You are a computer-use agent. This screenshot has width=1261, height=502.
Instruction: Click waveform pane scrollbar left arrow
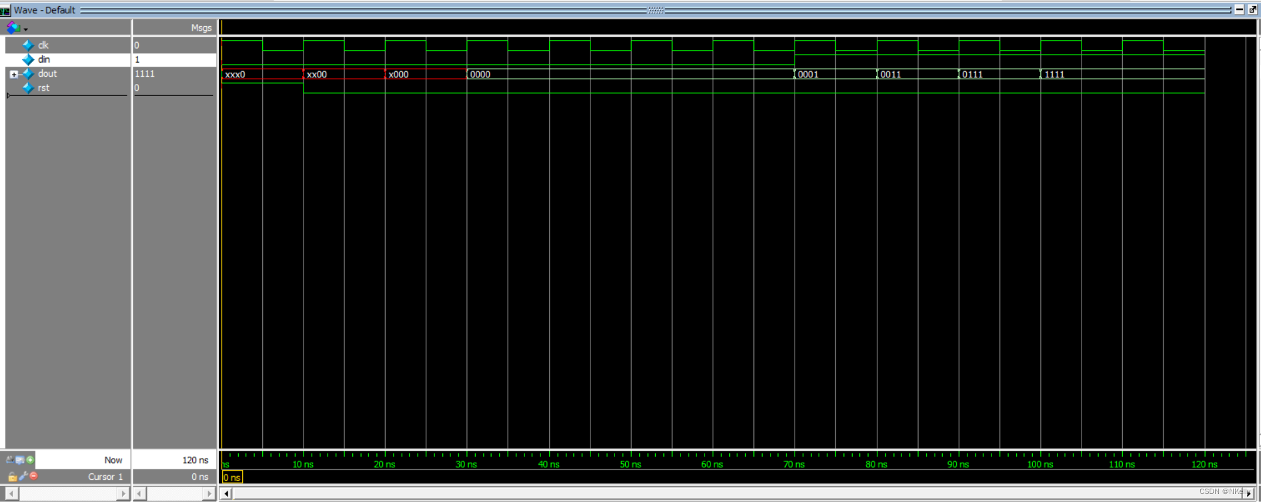coord(226,493)
